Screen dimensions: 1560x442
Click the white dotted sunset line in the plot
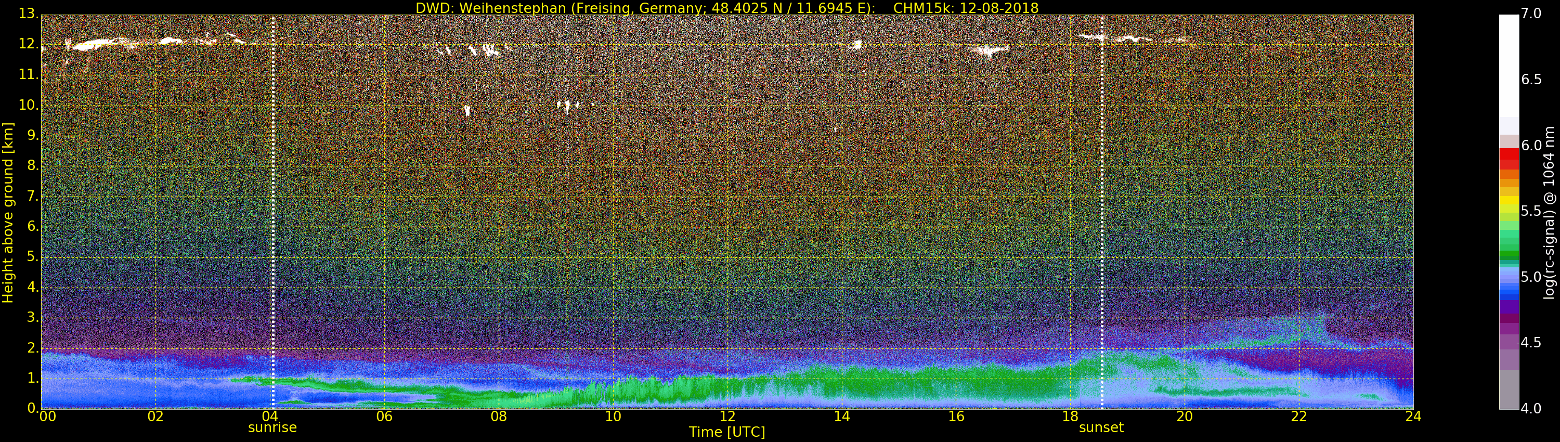[1101, 212]
